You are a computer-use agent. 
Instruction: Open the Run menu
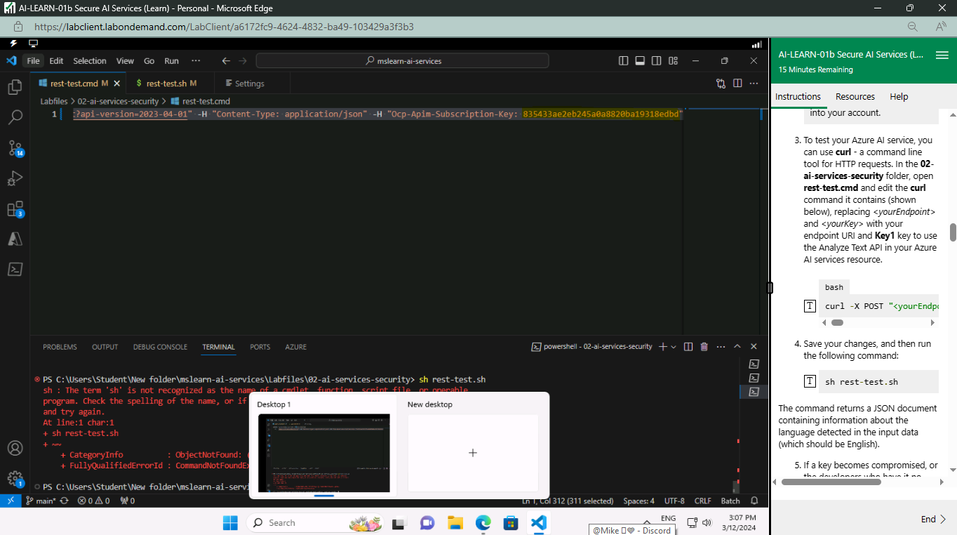171,61
